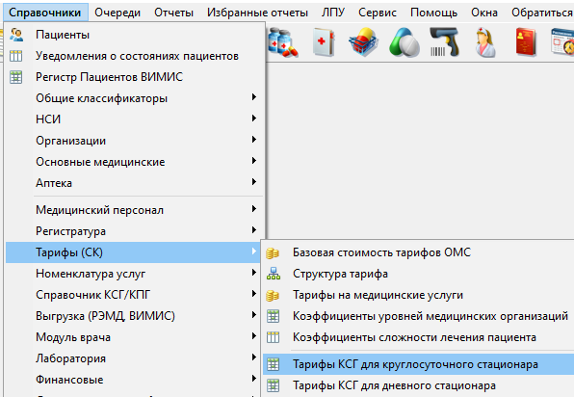574x397 pixels.
Task: Open the Сервис menu in menu bar
Action: [x=378, y=13]
